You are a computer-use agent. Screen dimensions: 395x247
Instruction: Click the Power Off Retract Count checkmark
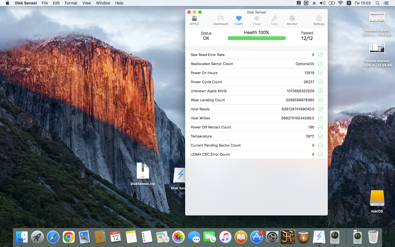(x=320, y=127)
